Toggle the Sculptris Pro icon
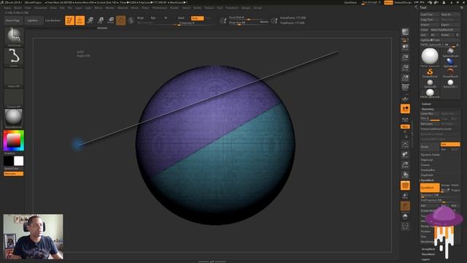The width and height of the screenshot is (467, 263). coord(131,20)
